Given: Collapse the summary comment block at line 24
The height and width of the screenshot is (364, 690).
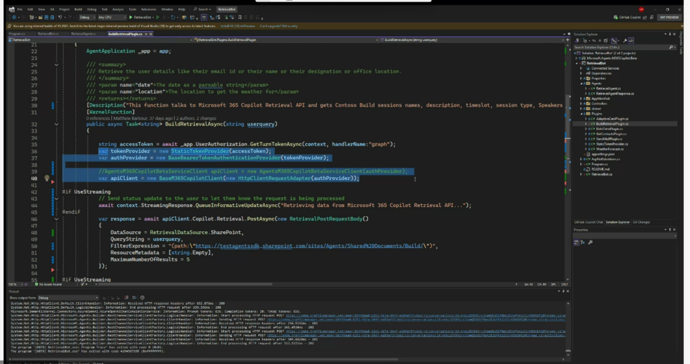Looking at the screenshot, I should click(57, 65).
